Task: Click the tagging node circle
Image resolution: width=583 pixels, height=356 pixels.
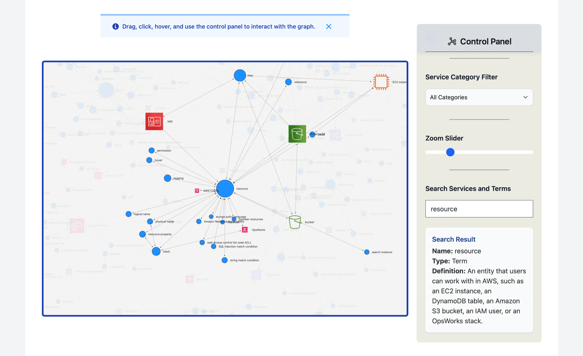Action: pyautogui.click(x=168, y=178)
